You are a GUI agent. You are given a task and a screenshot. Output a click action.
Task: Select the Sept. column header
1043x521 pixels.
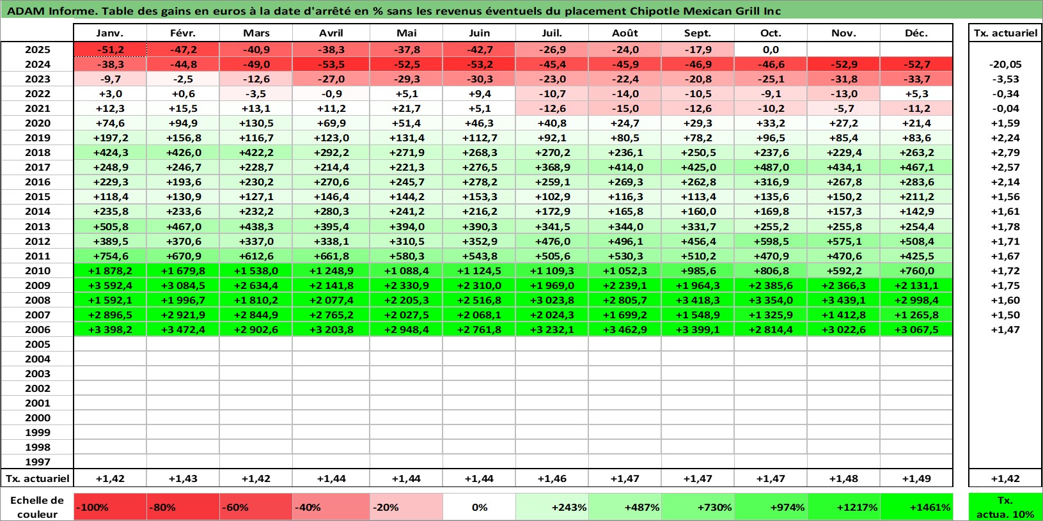[698, 33]
